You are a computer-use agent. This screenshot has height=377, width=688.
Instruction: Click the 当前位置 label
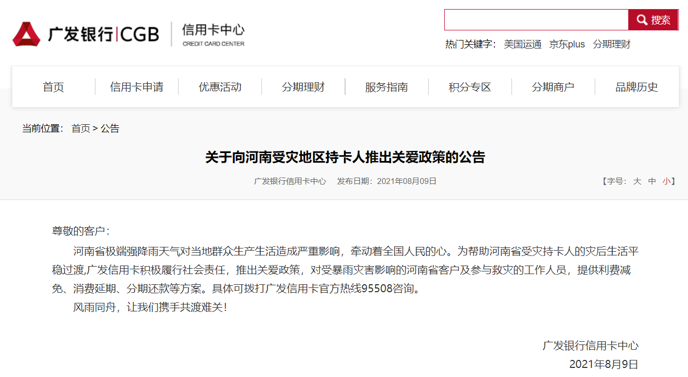43,129
